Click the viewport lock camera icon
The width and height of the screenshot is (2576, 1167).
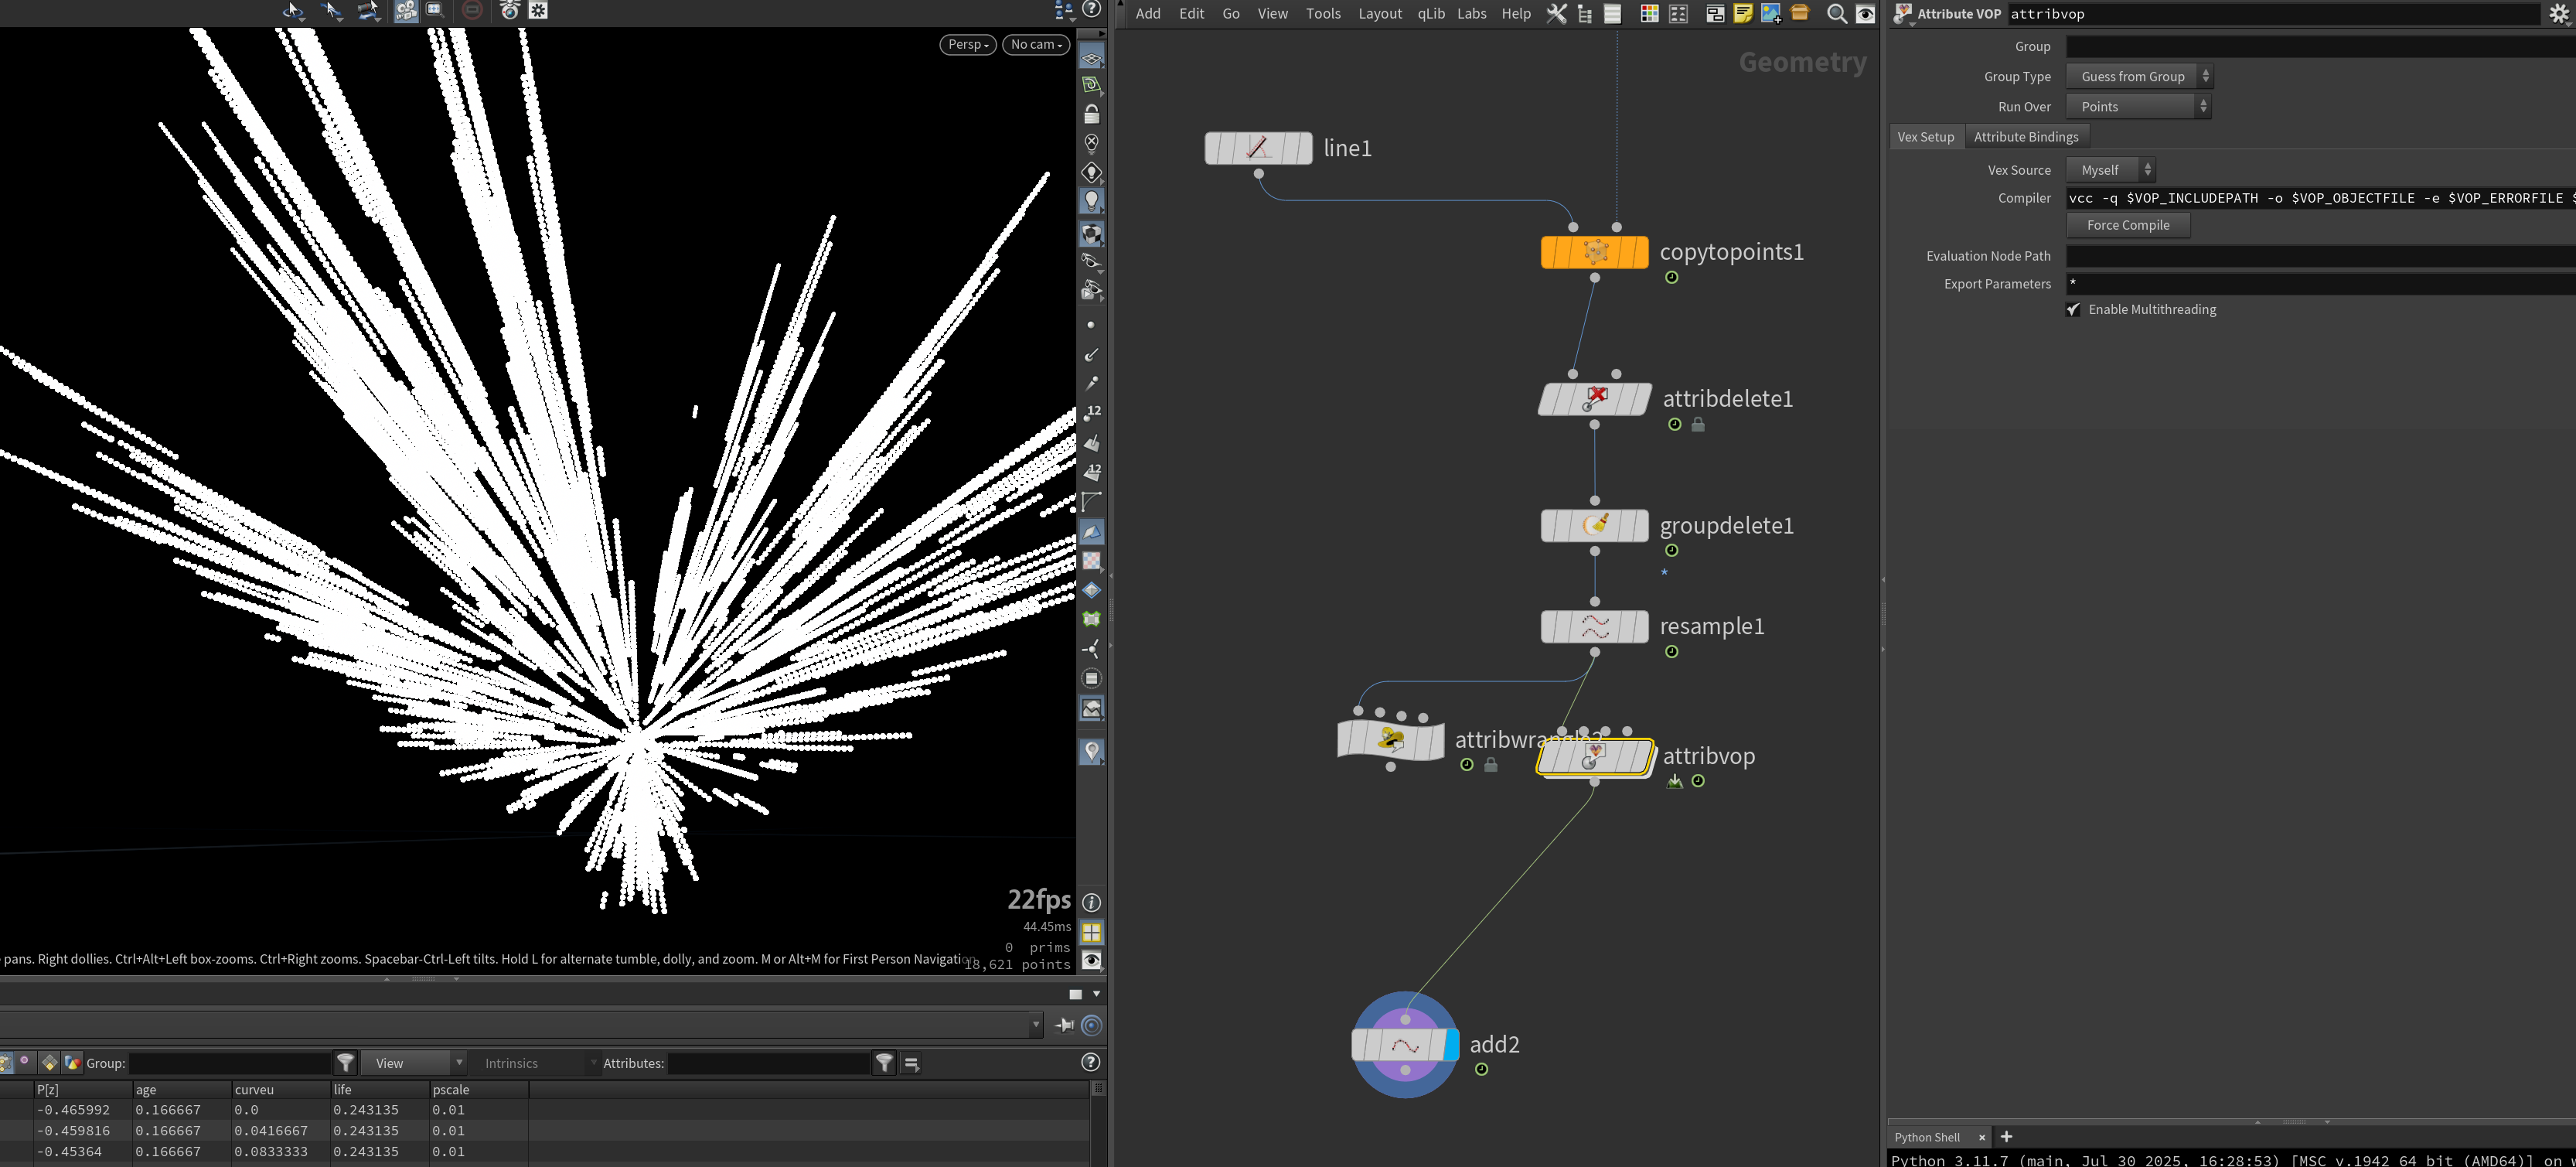[x=1091, y=114]
